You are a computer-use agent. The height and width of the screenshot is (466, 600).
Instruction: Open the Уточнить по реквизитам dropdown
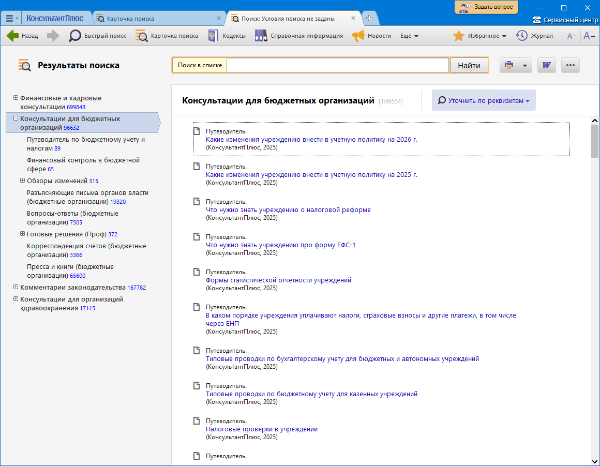pyautogui.click(x=484, y=100)
